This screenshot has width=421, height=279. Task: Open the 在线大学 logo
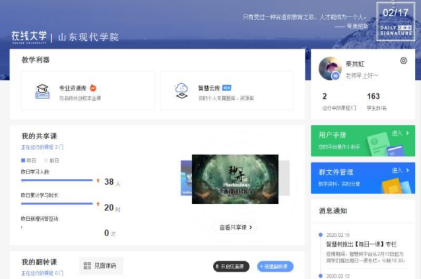pos(28,37)
